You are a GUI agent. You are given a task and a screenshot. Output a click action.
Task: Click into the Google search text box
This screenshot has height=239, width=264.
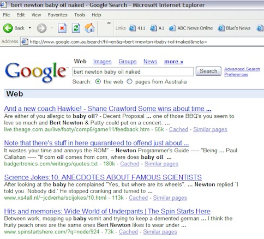[133, 71]
